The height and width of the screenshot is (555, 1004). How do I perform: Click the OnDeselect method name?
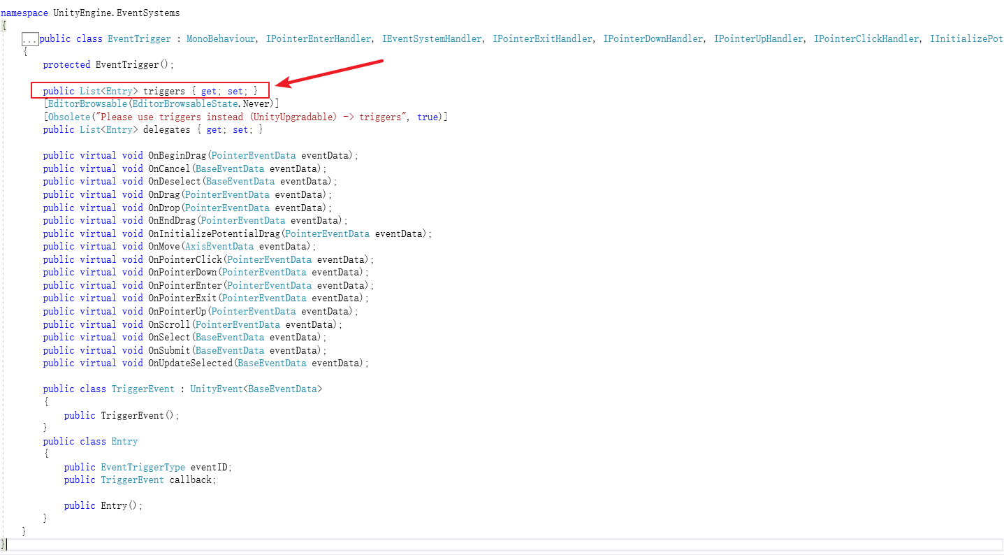pos(174,182)
